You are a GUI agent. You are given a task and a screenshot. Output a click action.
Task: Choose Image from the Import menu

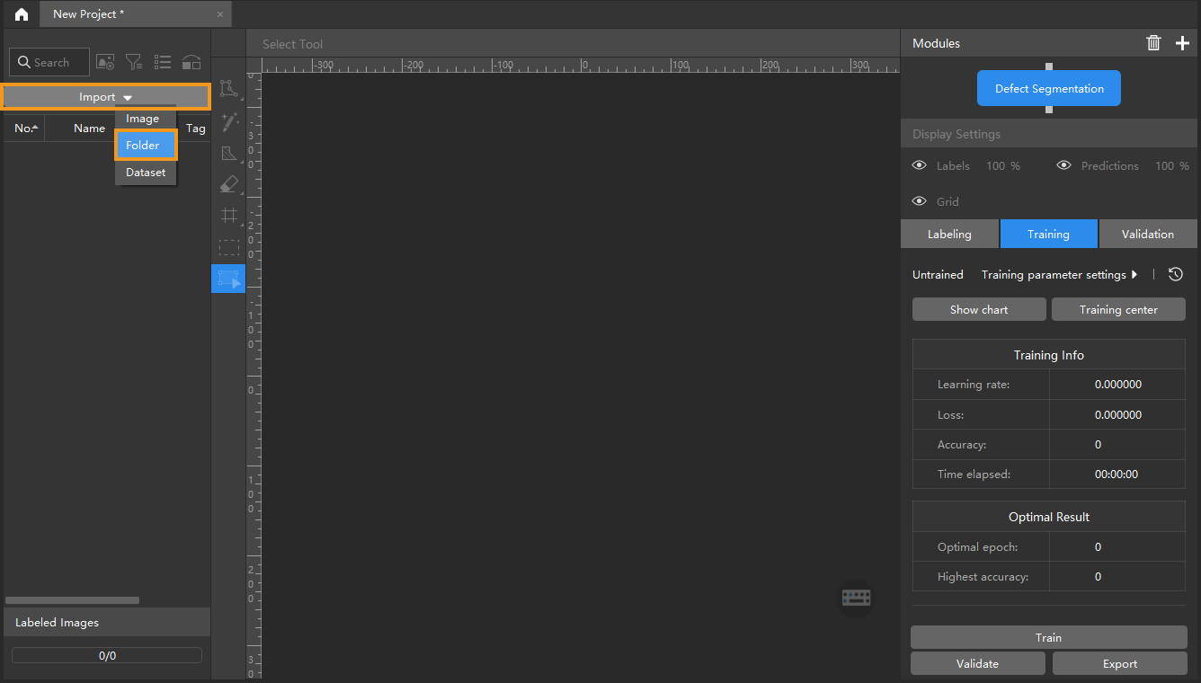point(145,119)
